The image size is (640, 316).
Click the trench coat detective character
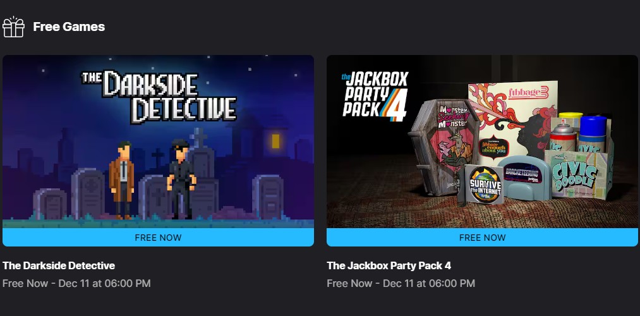(122, 179)
